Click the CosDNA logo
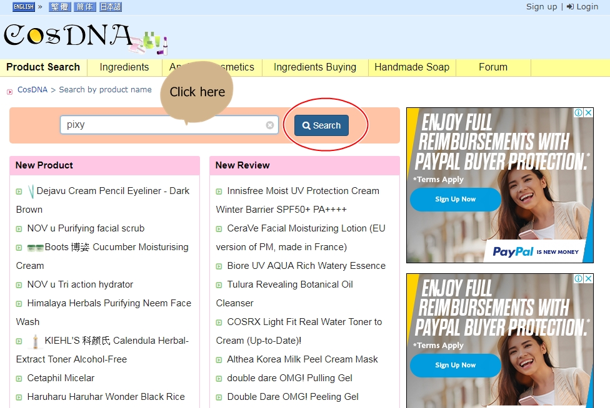The width and height of the screenshot is (610, 408). click(x=86, y=38)
